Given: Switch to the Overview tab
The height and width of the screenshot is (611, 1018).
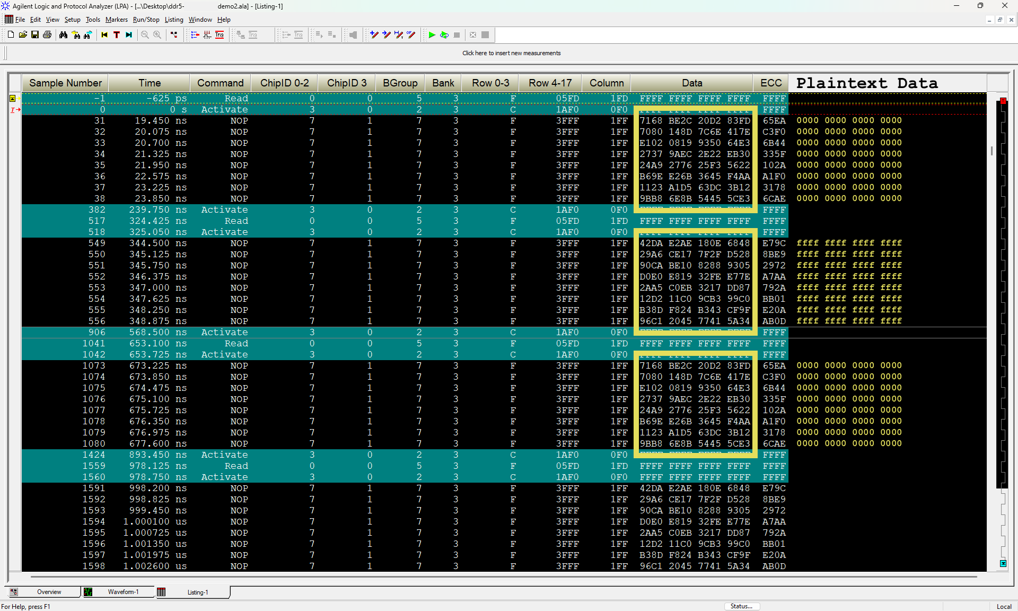Looking at the screenshot, I should pos(49,592).
